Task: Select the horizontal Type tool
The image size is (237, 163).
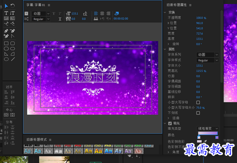Action: click(6, 13)
